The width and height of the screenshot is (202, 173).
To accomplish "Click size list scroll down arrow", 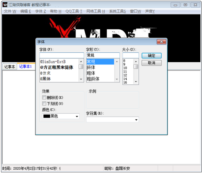I will coord(136,82).
